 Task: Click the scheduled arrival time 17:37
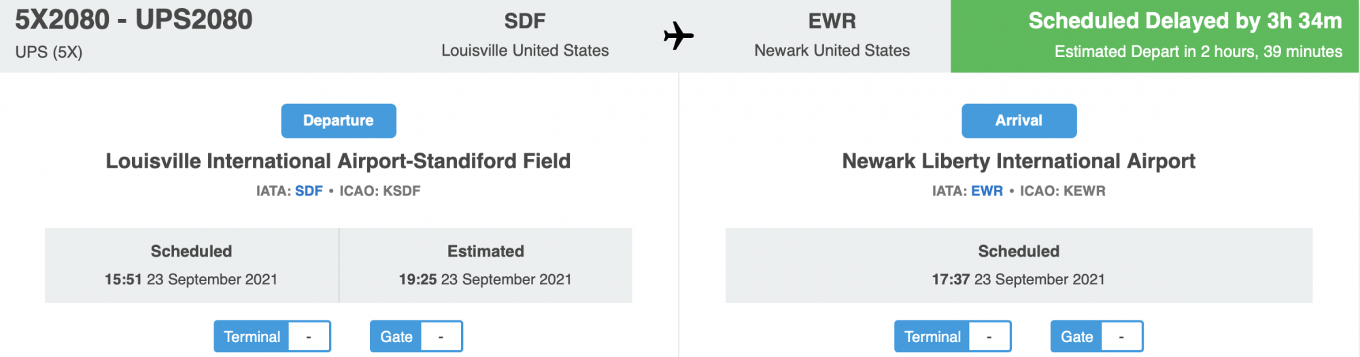[x=951, y=280]
